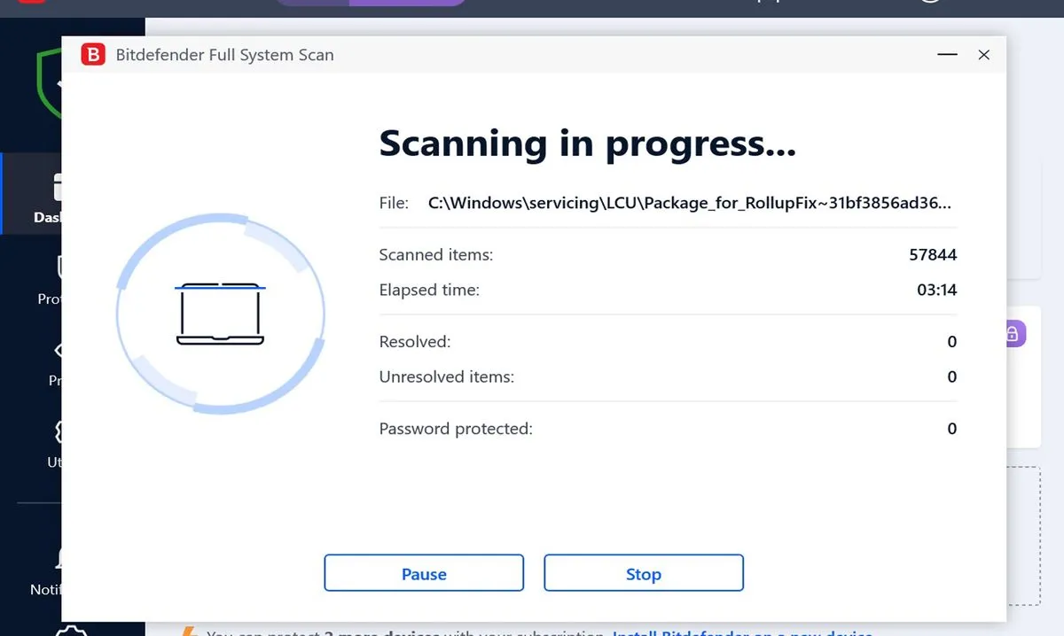Open the Notifications bell icon

coord(59,557)
